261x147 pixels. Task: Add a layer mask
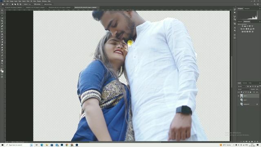[x=246, y=142]
